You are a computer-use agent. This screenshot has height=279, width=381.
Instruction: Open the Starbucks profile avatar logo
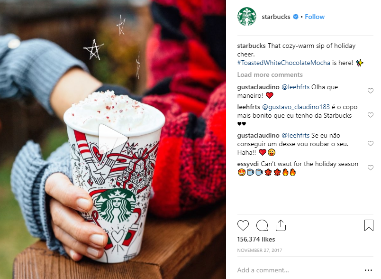(246, 17)
